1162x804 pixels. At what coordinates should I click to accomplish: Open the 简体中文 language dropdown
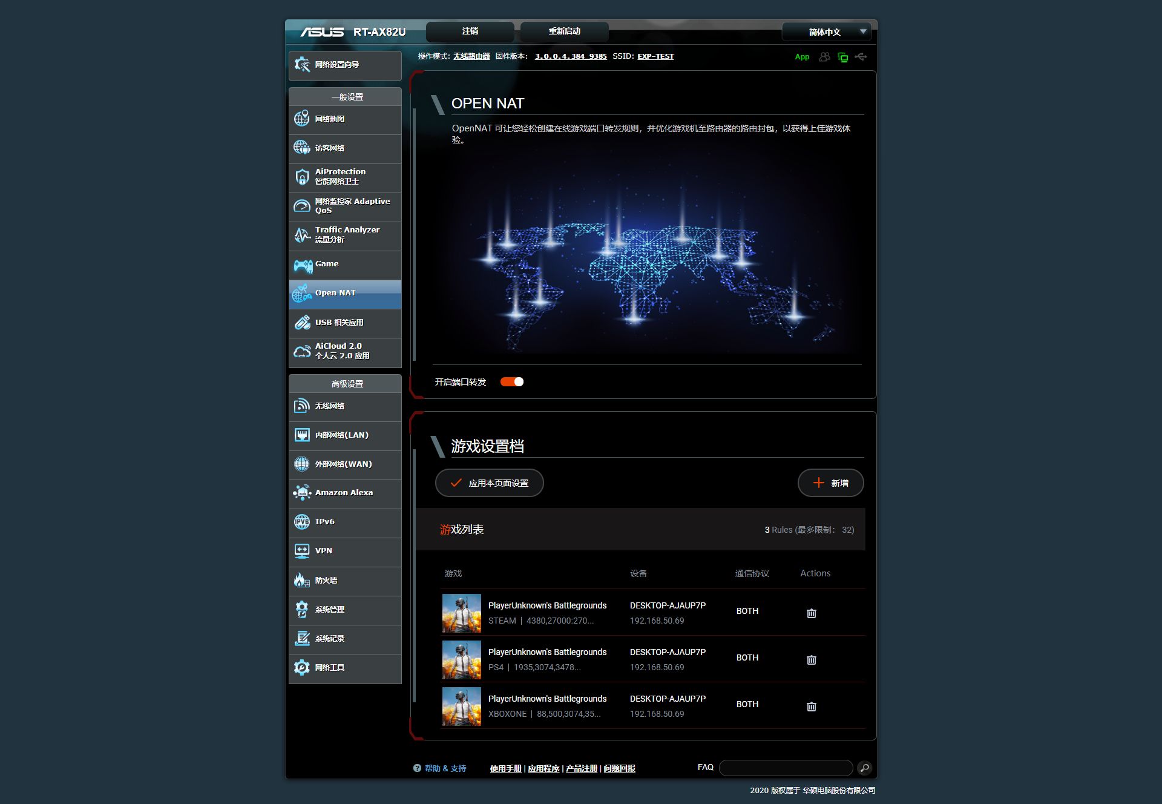click(826, 31)
